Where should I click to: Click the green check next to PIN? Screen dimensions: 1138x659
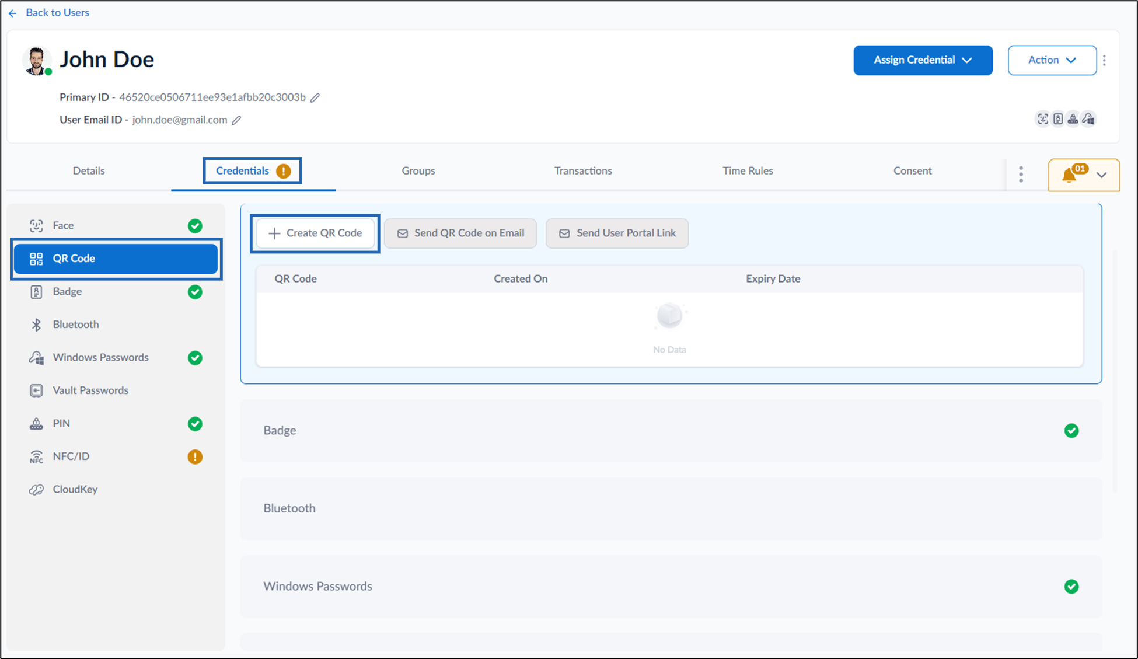point(195,424)
